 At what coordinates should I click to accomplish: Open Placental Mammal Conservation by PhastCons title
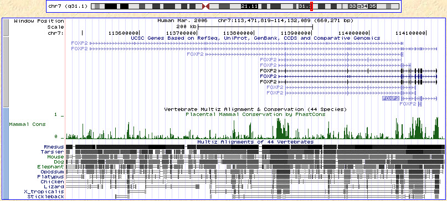(x=255, y=114)
